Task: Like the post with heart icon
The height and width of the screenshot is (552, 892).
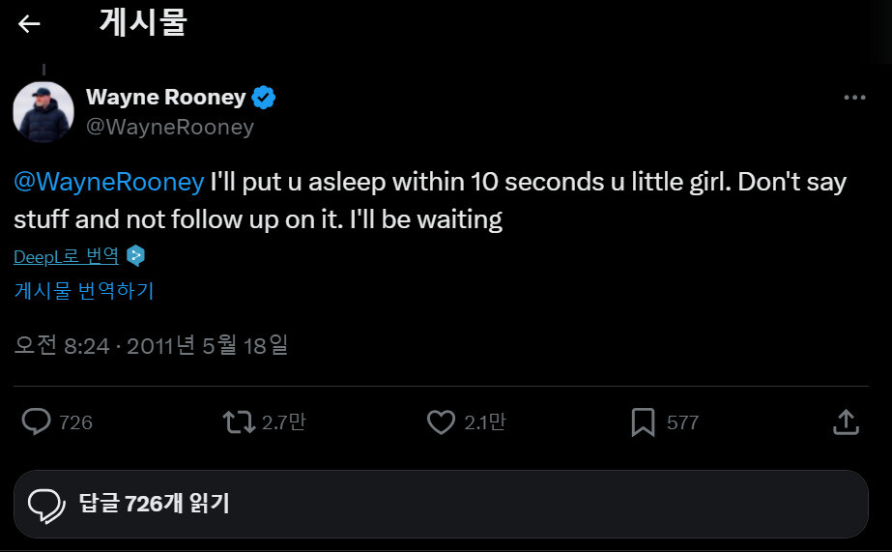Action: pyautogui.click(x=441, y=421)
